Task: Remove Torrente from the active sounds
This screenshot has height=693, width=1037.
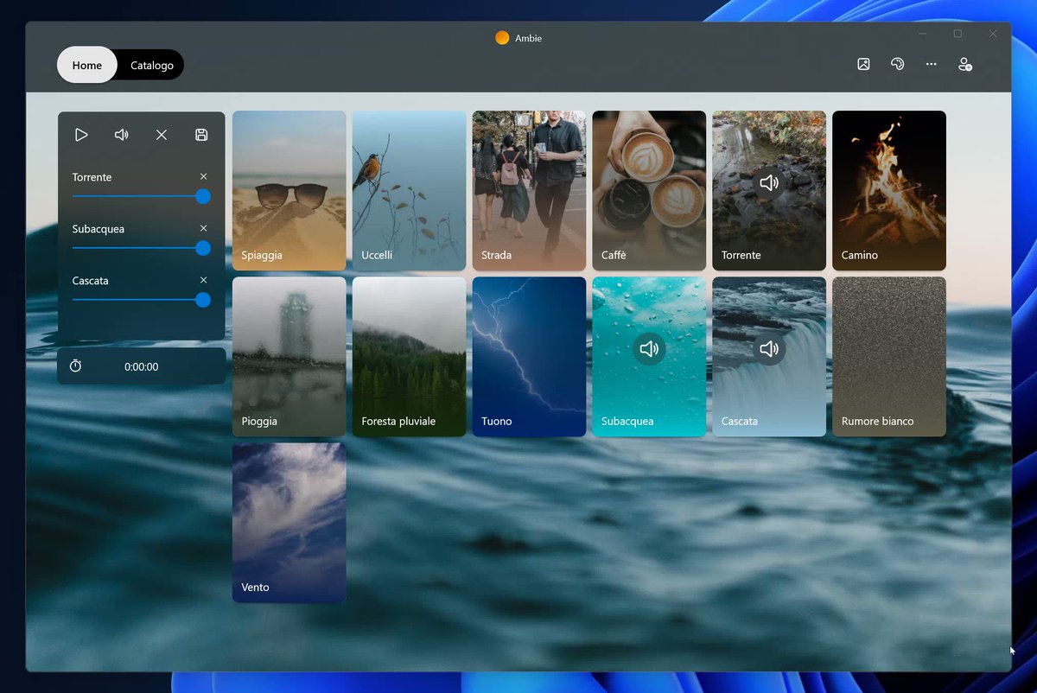Action: point(204,176)
